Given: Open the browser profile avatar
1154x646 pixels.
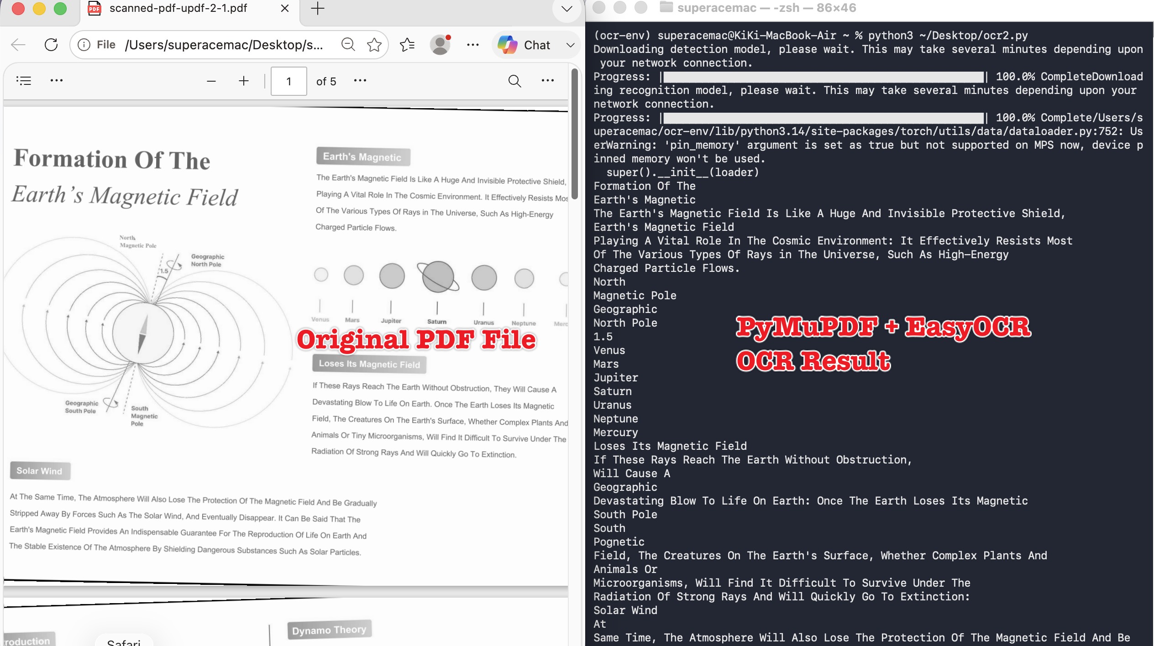Looking at the screenshot, I should click(x=441, y=45).
